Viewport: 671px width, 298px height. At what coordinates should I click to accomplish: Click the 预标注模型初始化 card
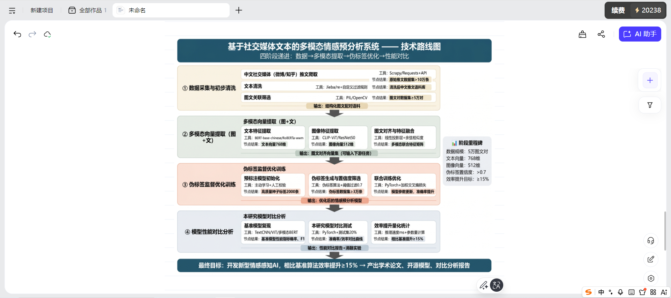273,185
